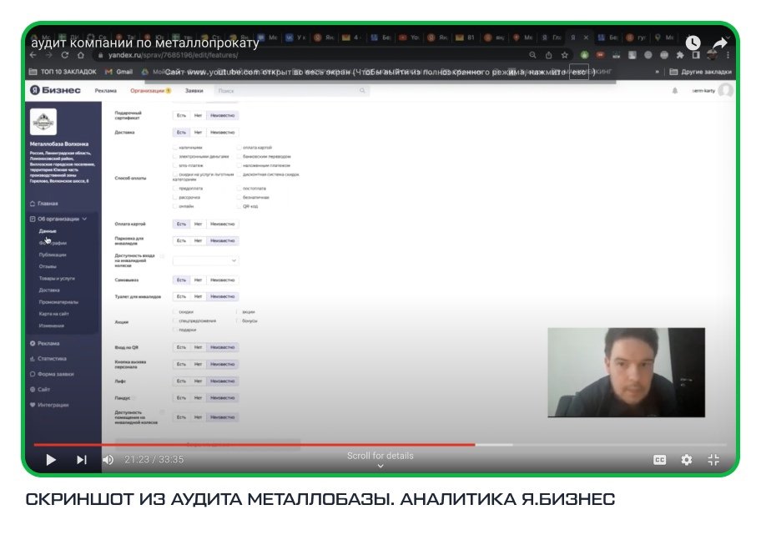The image size is (761, 535).
Task: Open Публикации in the sidebar
Action: 53,255
